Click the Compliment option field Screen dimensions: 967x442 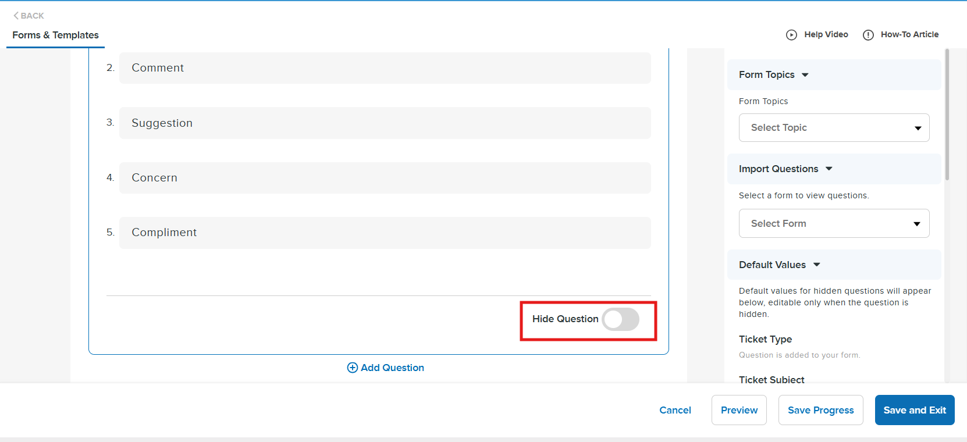[385, 233]
